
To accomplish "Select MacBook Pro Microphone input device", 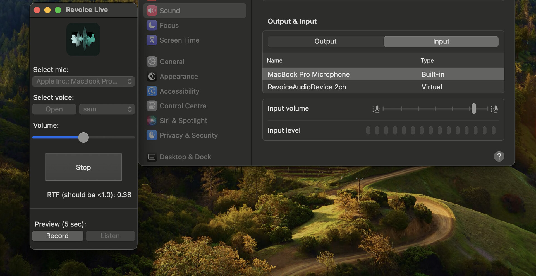I will coord(383,74).
